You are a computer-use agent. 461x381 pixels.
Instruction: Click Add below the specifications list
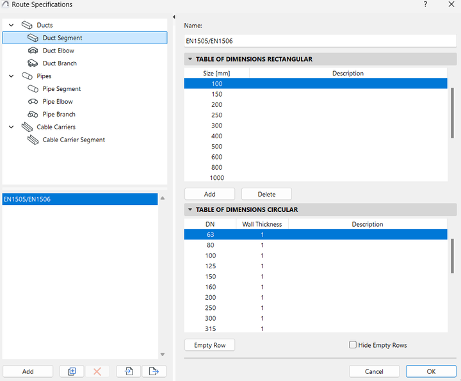pos(28,371)
